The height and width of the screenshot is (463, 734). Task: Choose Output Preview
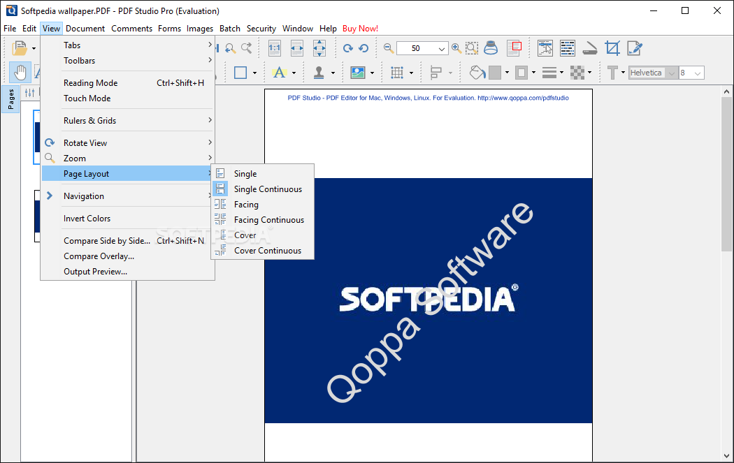tap(128, 272)
